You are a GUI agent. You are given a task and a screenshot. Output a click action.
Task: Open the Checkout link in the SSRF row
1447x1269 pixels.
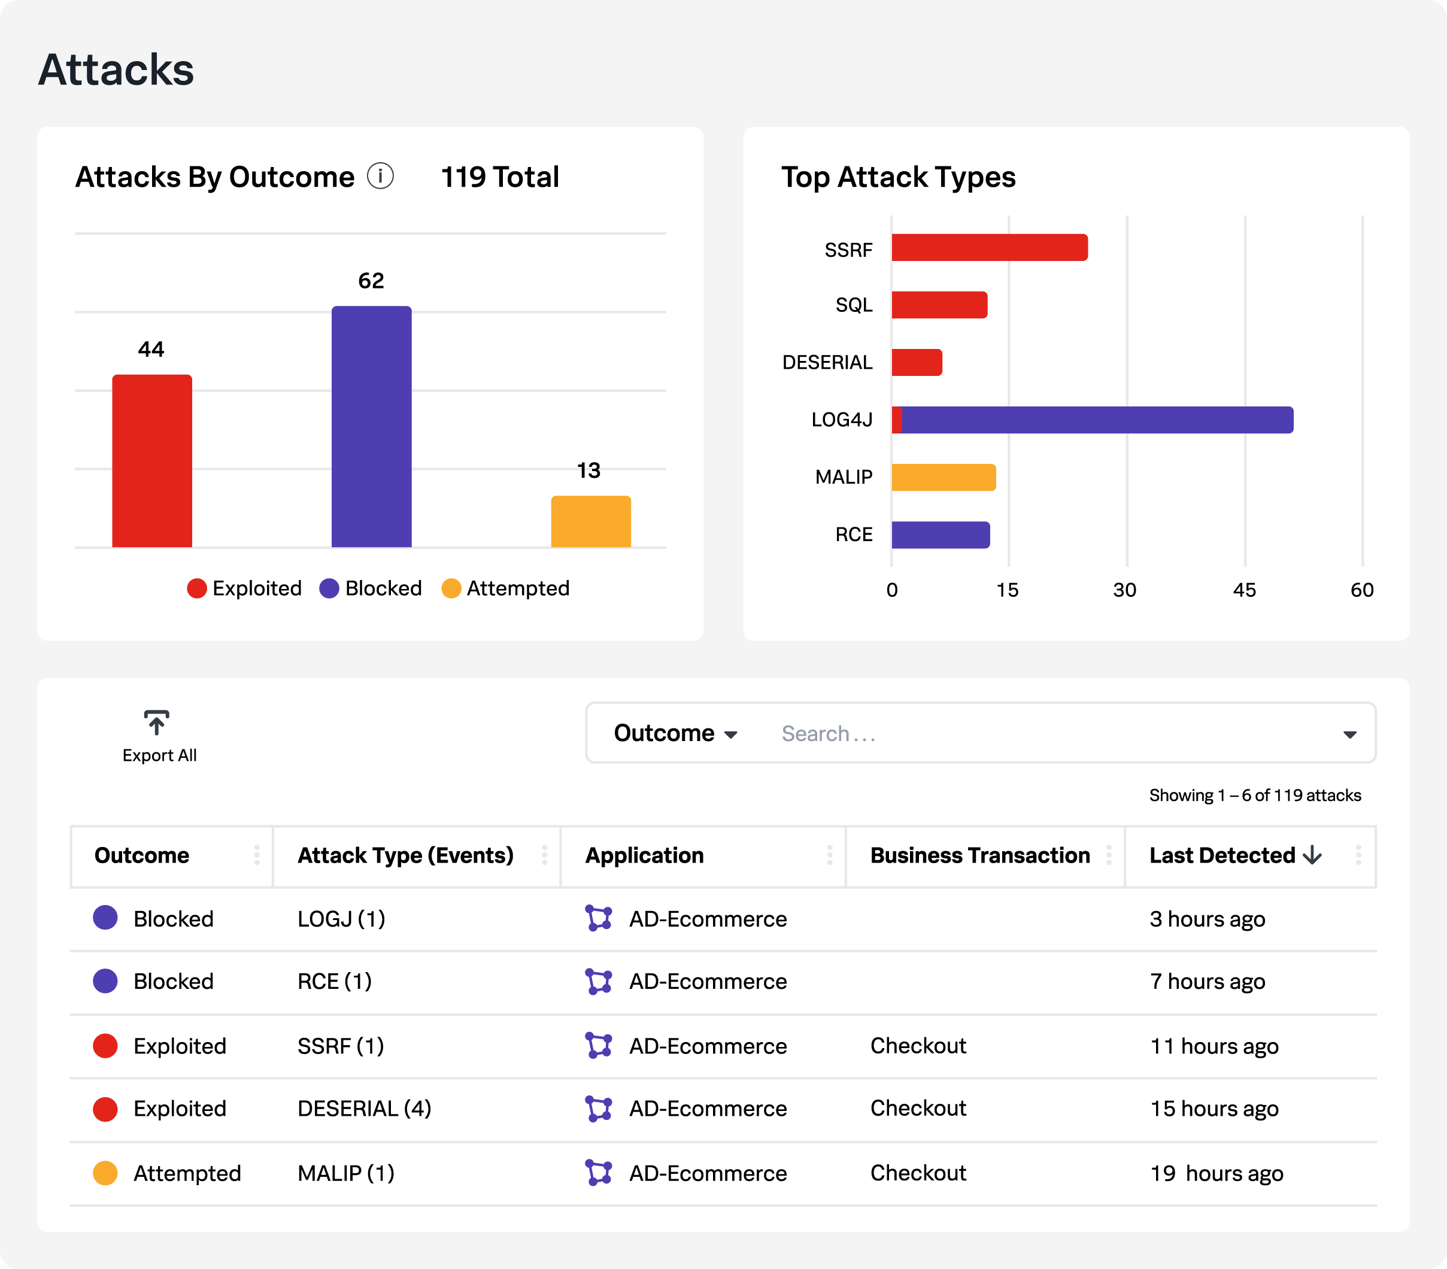[x=918, y=1045]
